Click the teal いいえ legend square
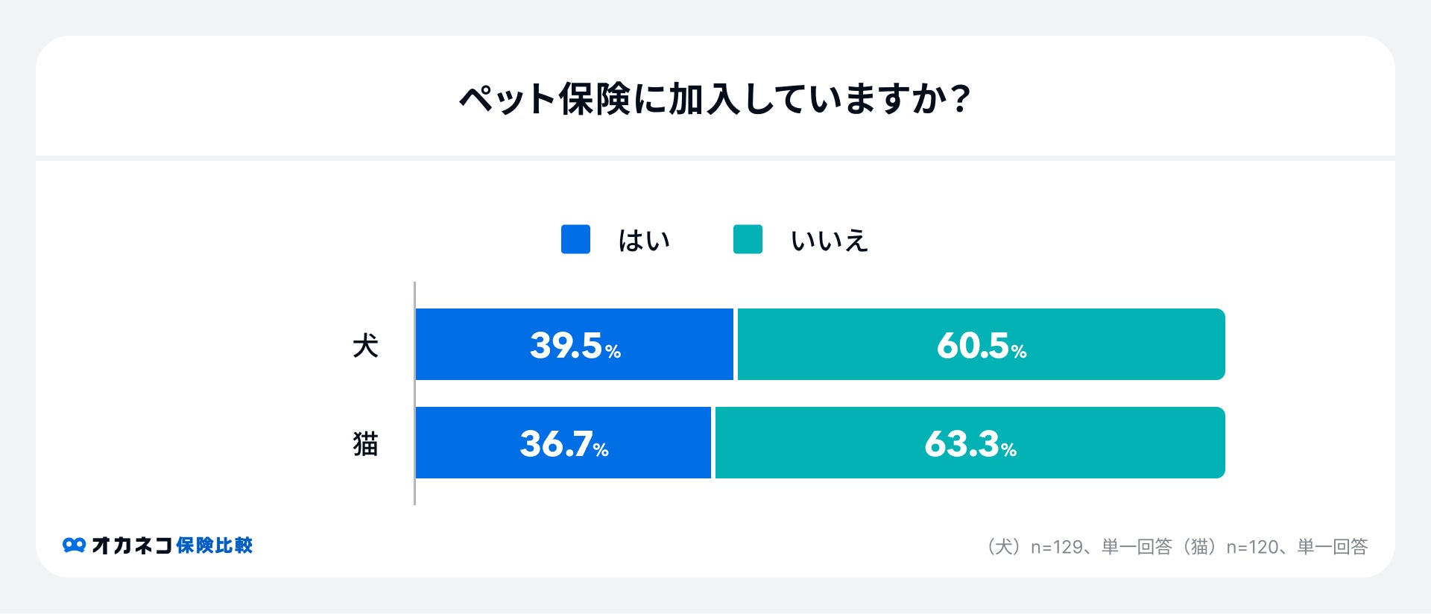This screenshot has width=1431, height=614. (748, 239)
